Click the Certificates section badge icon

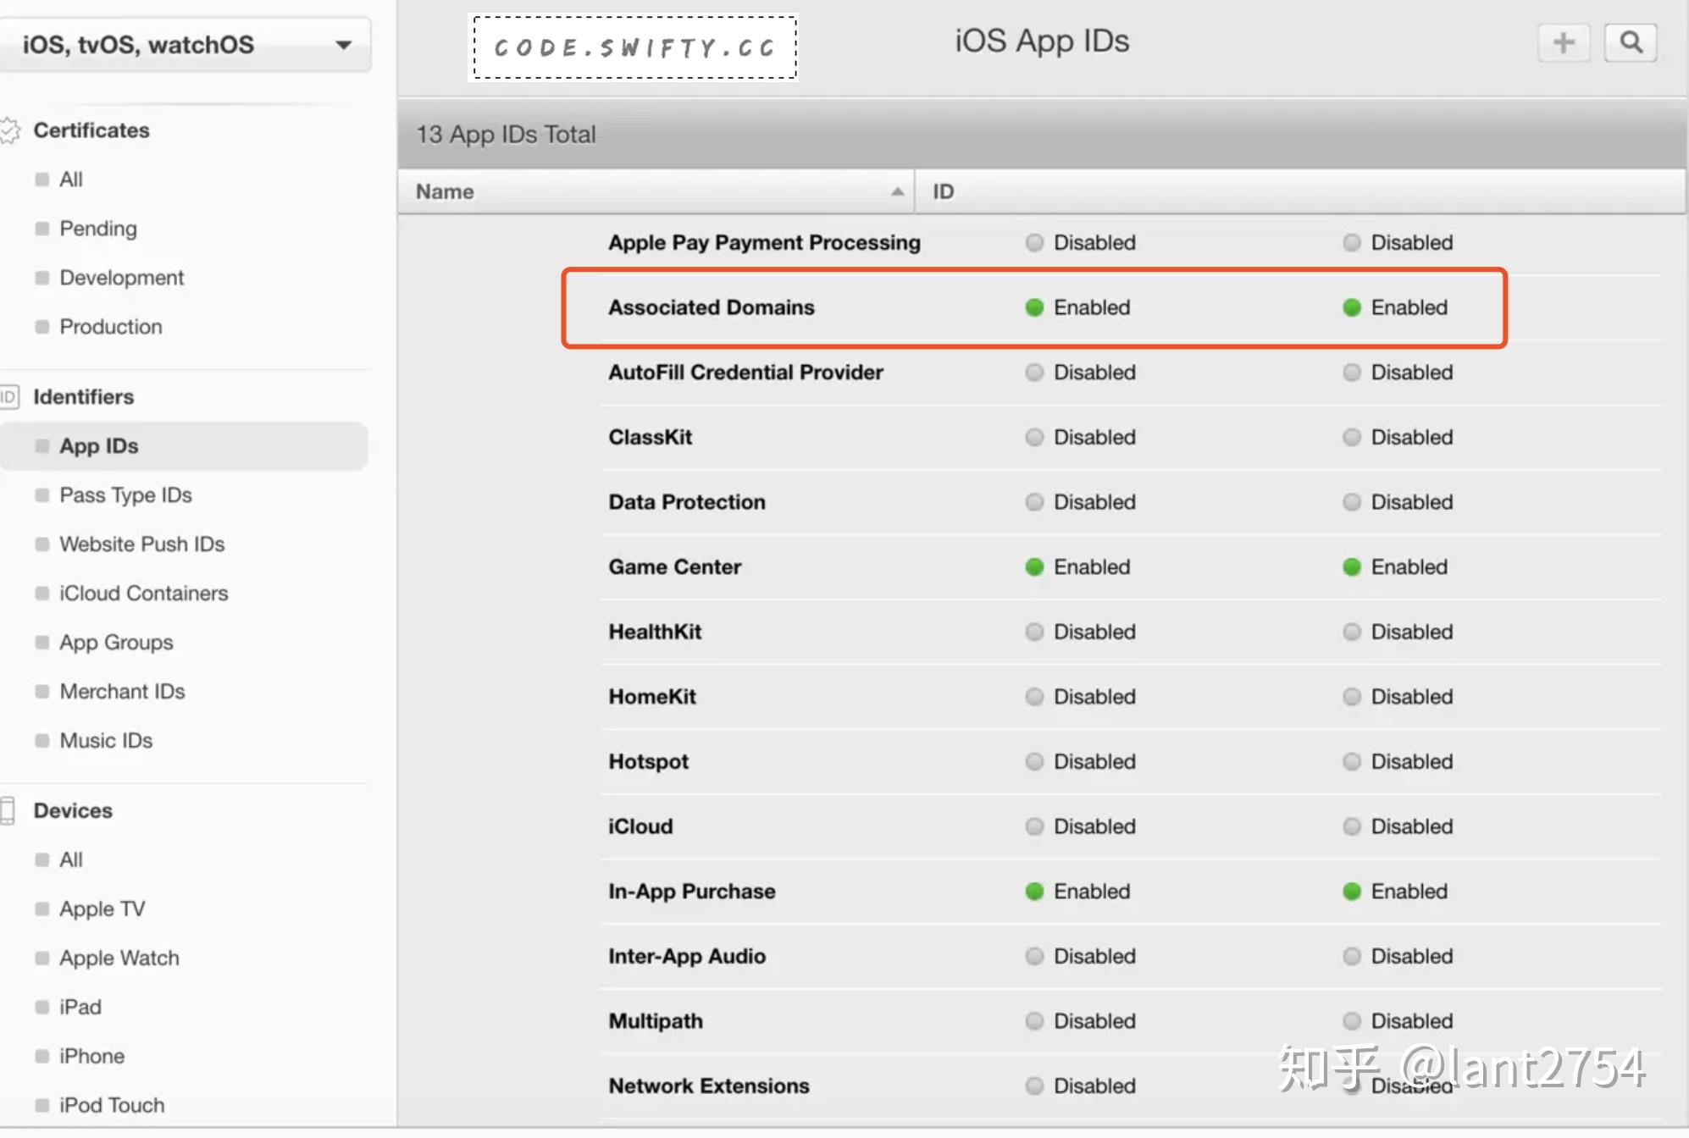pos(9,130)
